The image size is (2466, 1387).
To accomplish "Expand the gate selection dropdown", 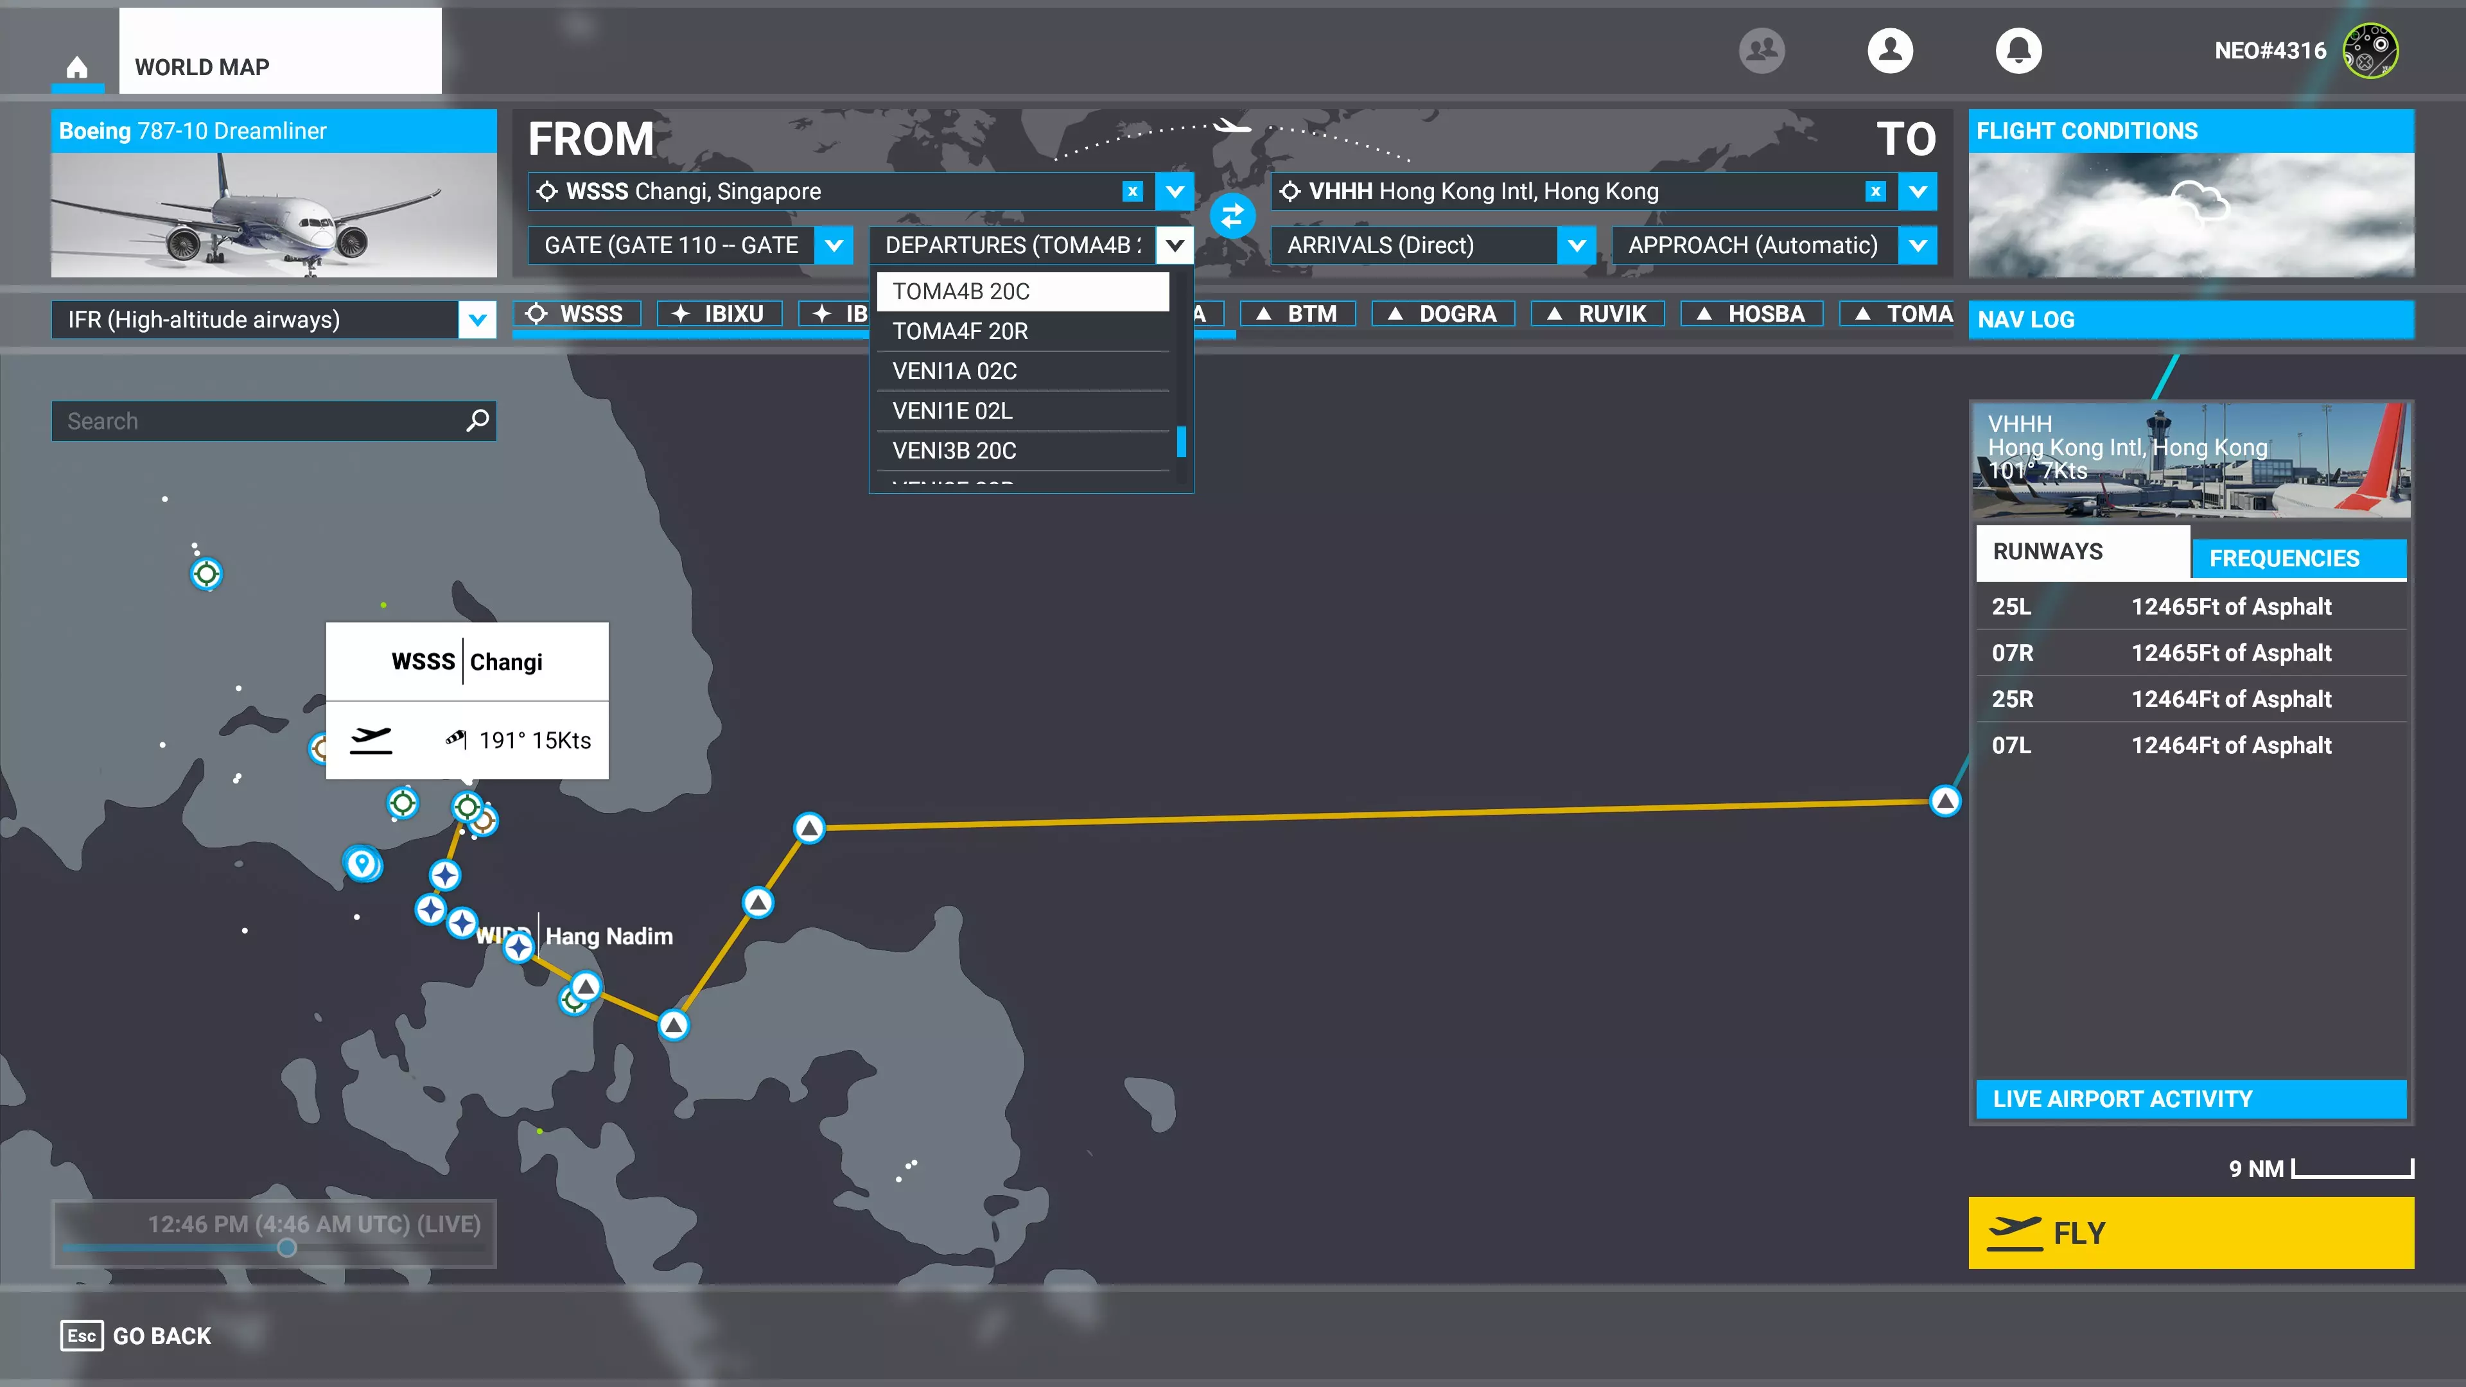I will [834, 245].
